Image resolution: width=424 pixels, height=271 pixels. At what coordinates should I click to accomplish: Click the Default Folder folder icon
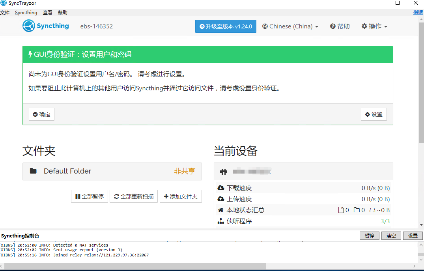(34, 171)
